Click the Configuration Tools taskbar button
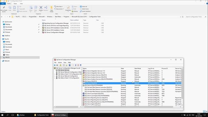 click(x=42, y=115)
